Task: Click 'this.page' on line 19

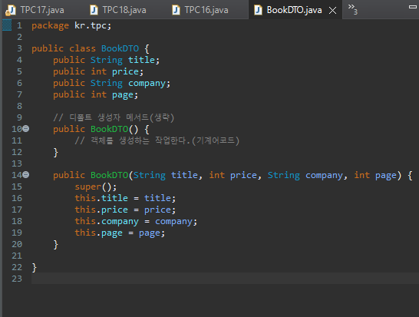Action: click(98, 233)
